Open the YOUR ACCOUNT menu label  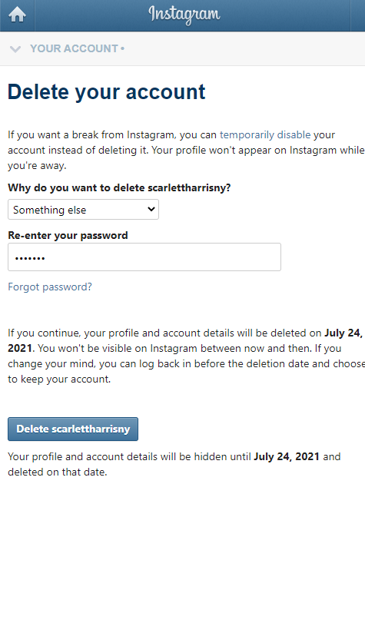coord(75,48)
